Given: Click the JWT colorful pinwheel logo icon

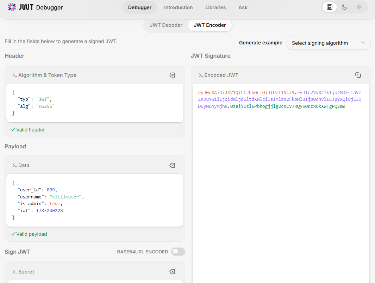Looking at the screenshot, I should (12, 7).
